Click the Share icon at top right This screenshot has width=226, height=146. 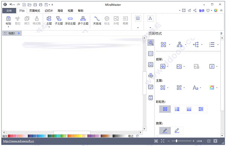pos(195,11)
